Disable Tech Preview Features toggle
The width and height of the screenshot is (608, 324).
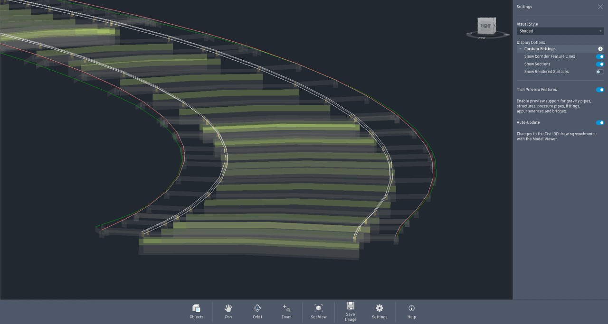click(600, 90)
